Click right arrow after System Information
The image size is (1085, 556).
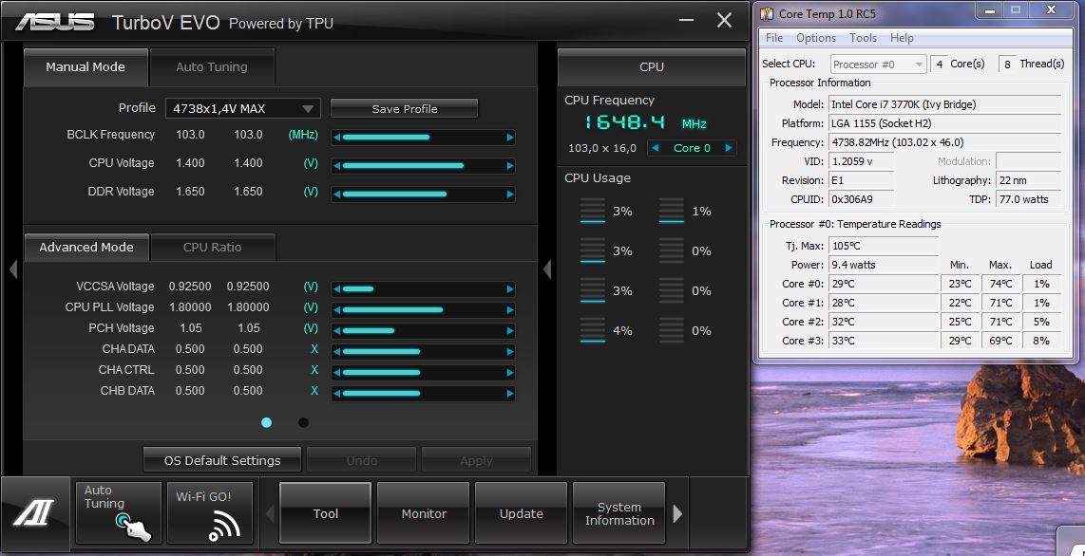tap(677, 513)
